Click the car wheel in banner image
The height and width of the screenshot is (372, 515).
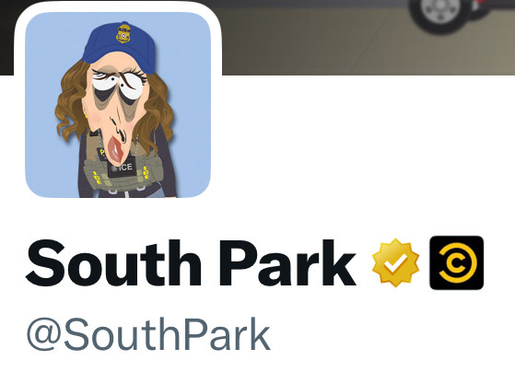point(441,13)
